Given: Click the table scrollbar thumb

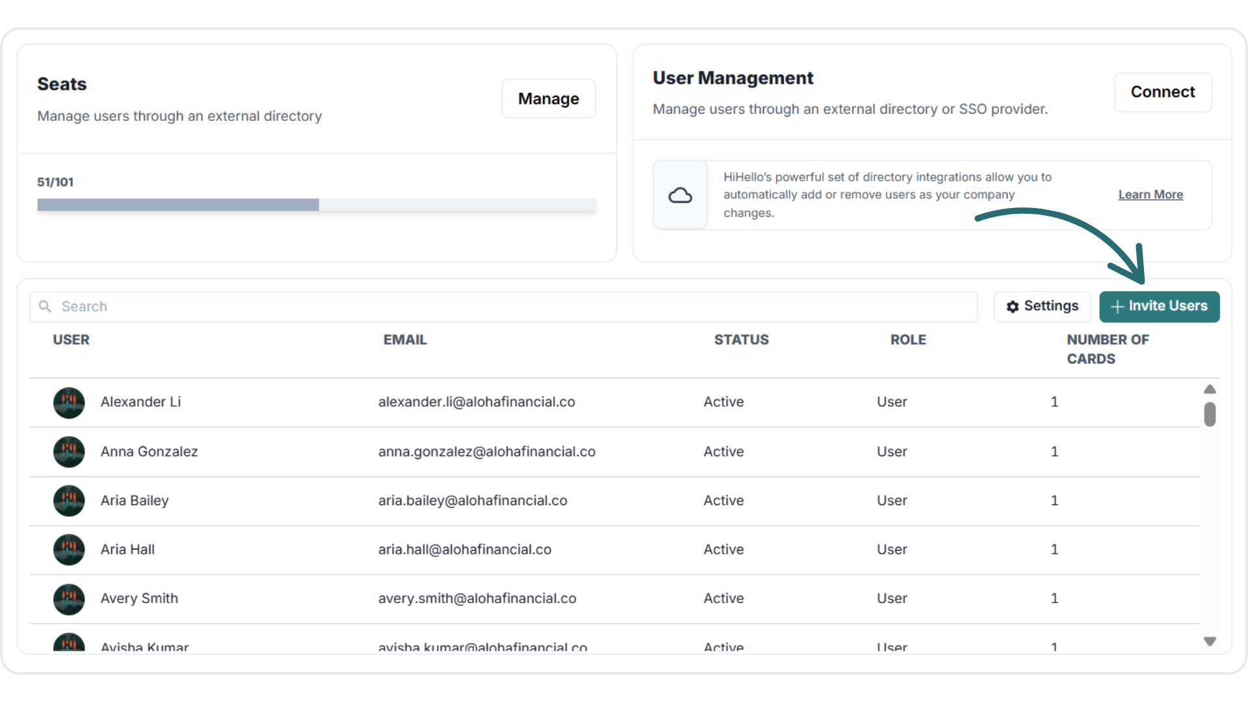Looking at the screenshot, I should [x=1210, y=414].
